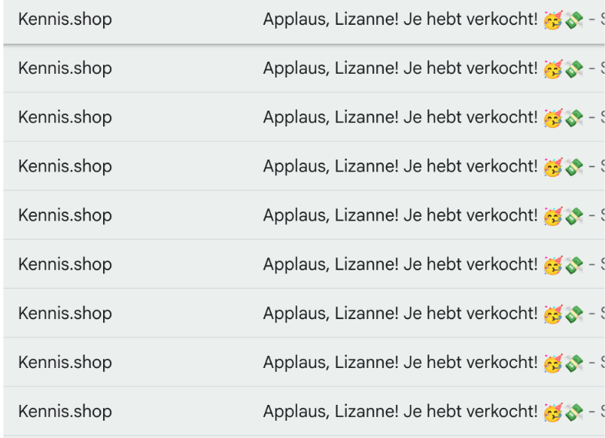Click Kennis.shop sender in the sixth row

(x=65, y=264)
